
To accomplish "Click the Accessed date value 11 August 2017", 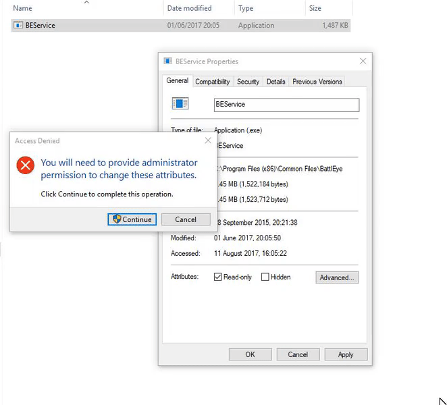I will (x=251, y=253).
